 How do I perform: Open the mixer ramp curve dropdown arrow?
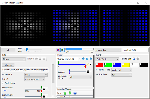[x=90, y=65]
